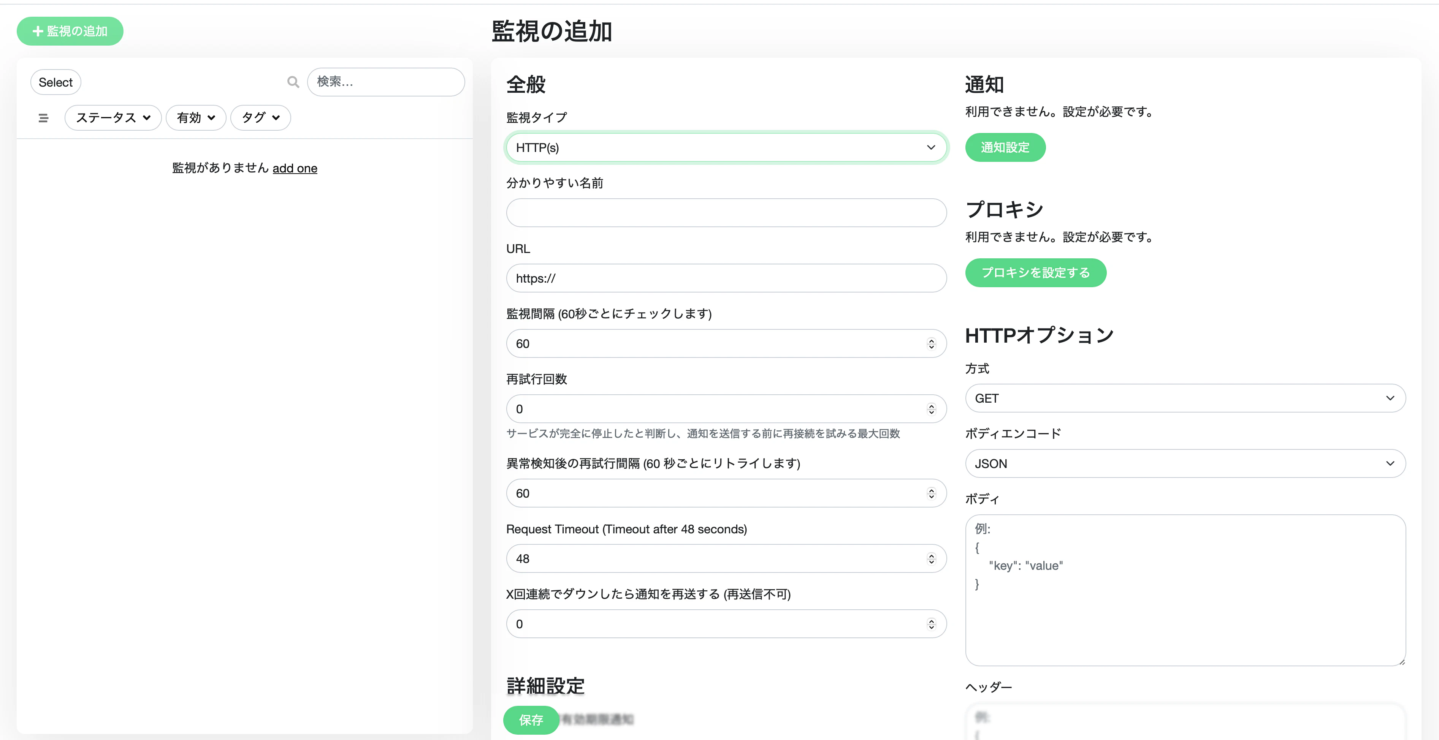Focus the 検索 search field
1439x740 pixels.
coord(385,82)
